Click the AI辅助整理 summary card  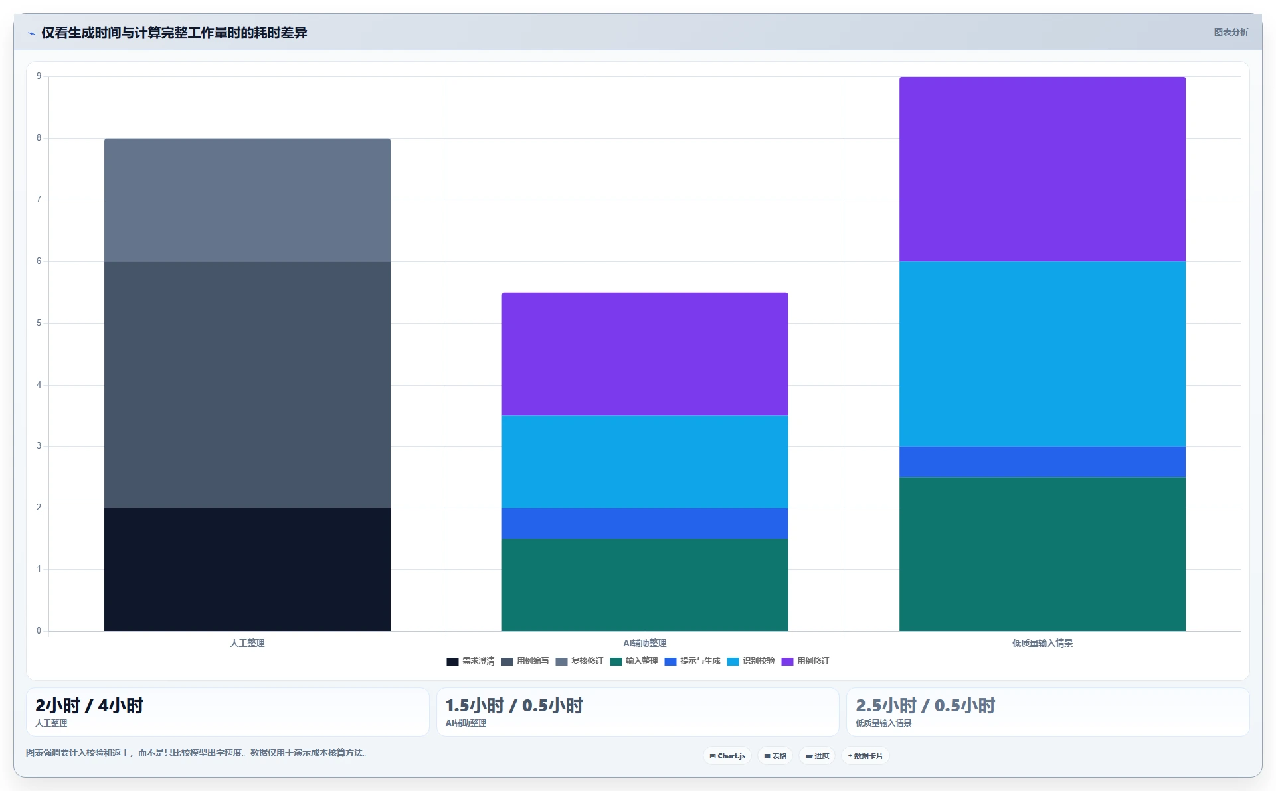[638, 712]
